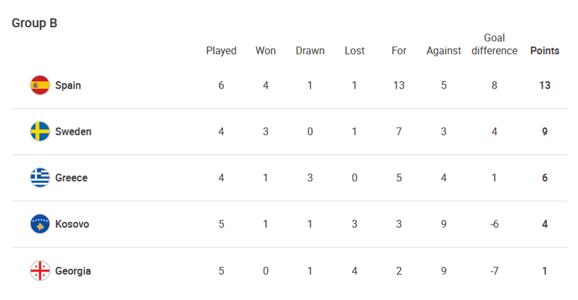Click the Won column header

[265, 51]
